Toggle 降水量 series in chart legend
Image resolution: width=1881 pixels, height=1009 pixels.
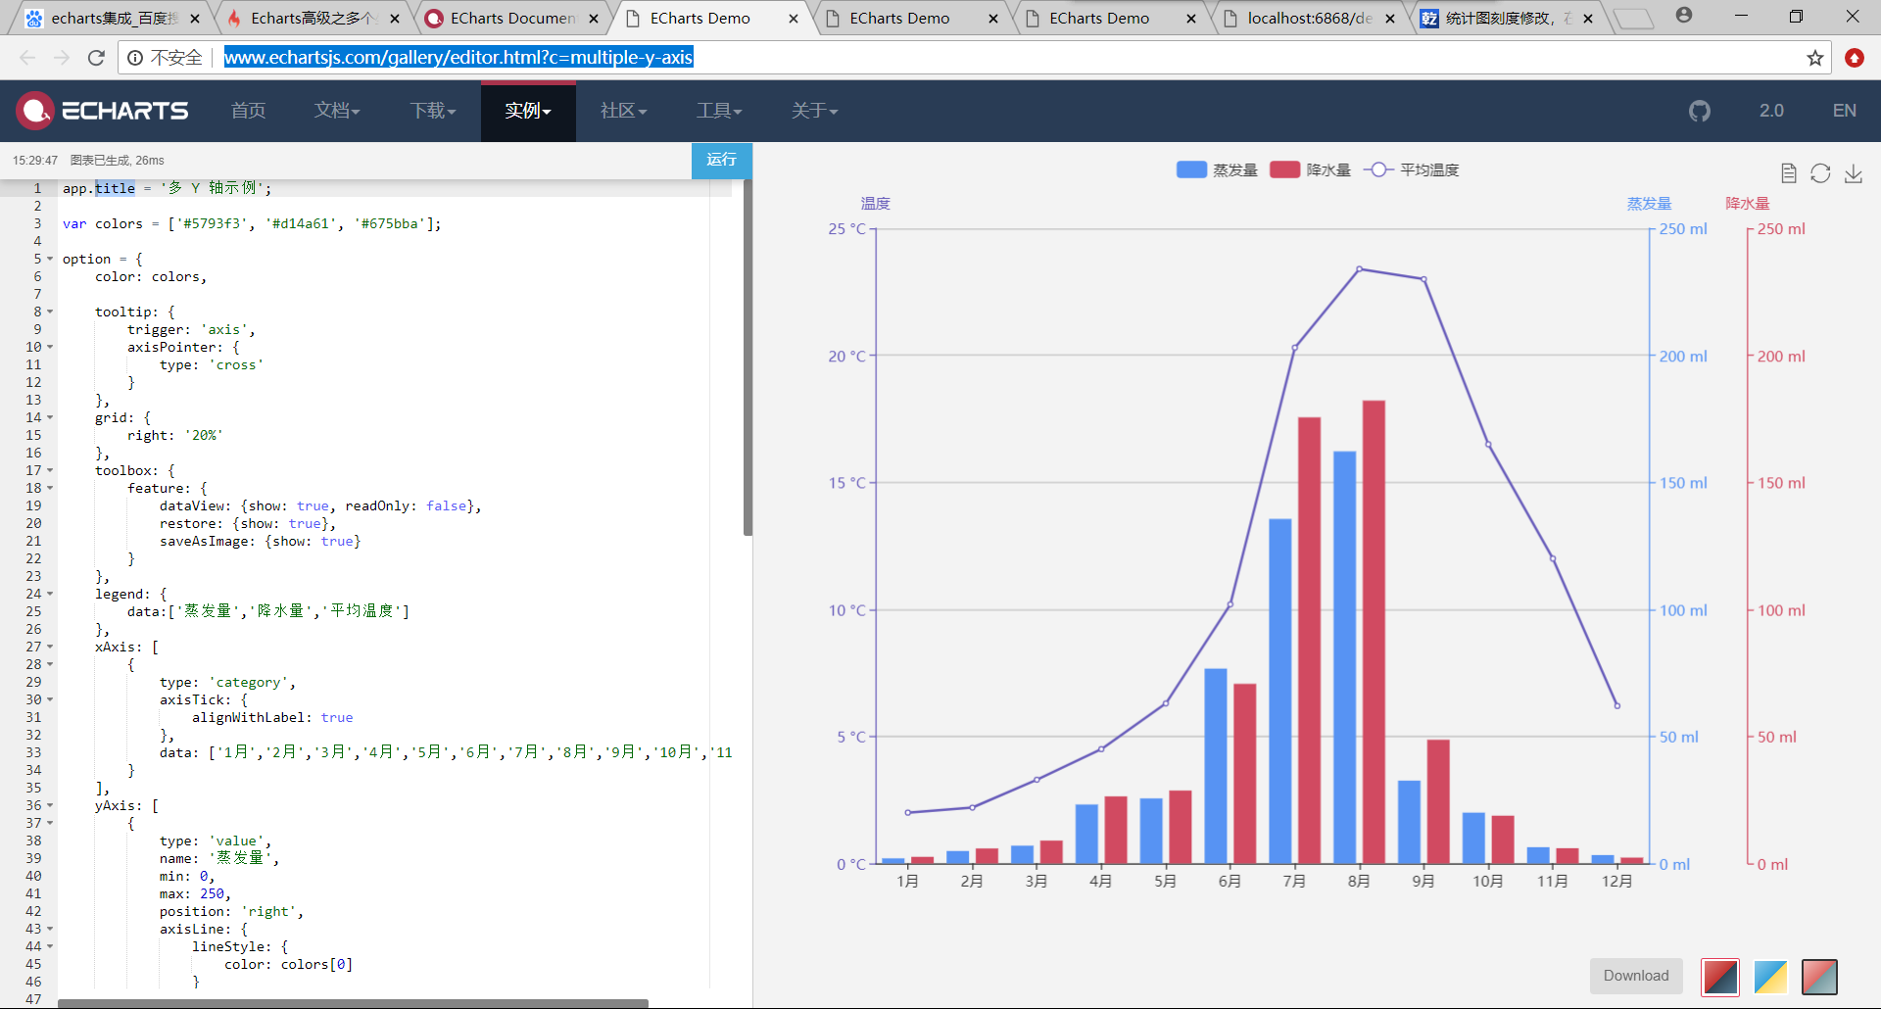(x=1310, y=170)
